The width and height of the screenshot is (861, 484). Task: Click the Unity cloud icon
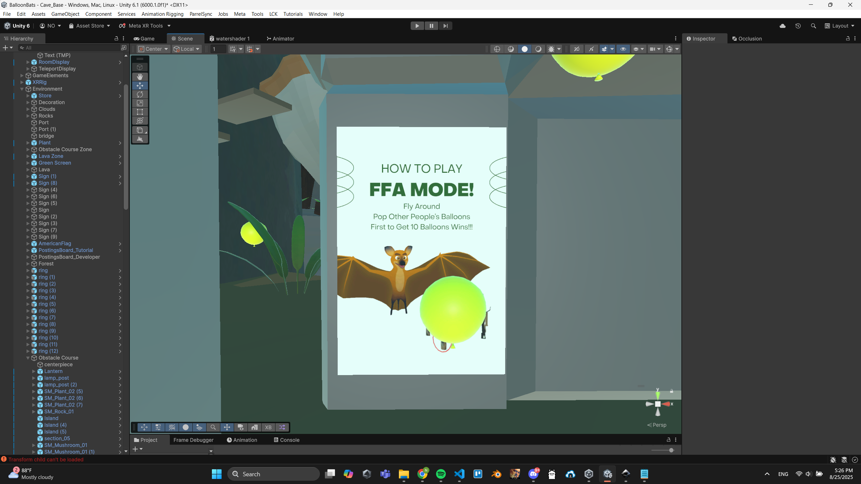click(x=783, y=26)
